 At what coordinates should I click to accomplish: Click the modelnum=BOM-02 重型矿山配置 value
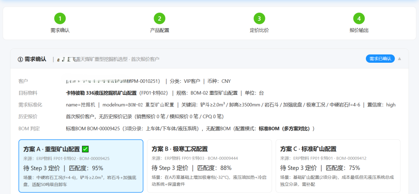[x=138, y=105]
